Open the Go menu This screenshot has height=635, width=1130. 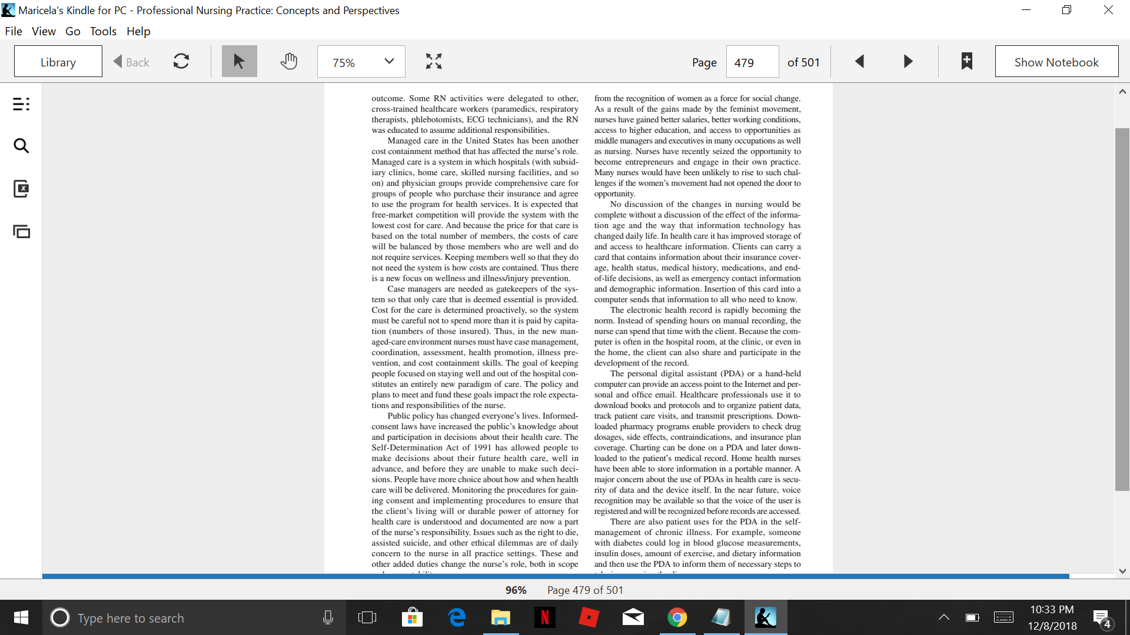(x=73, y=31)
